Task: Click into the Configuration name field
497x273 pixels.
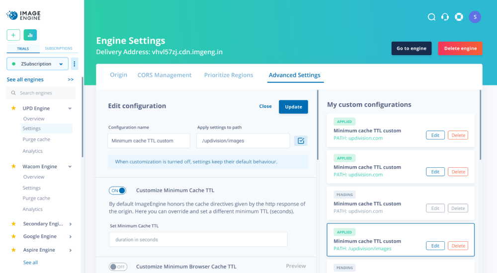Action: coord(149,140)
